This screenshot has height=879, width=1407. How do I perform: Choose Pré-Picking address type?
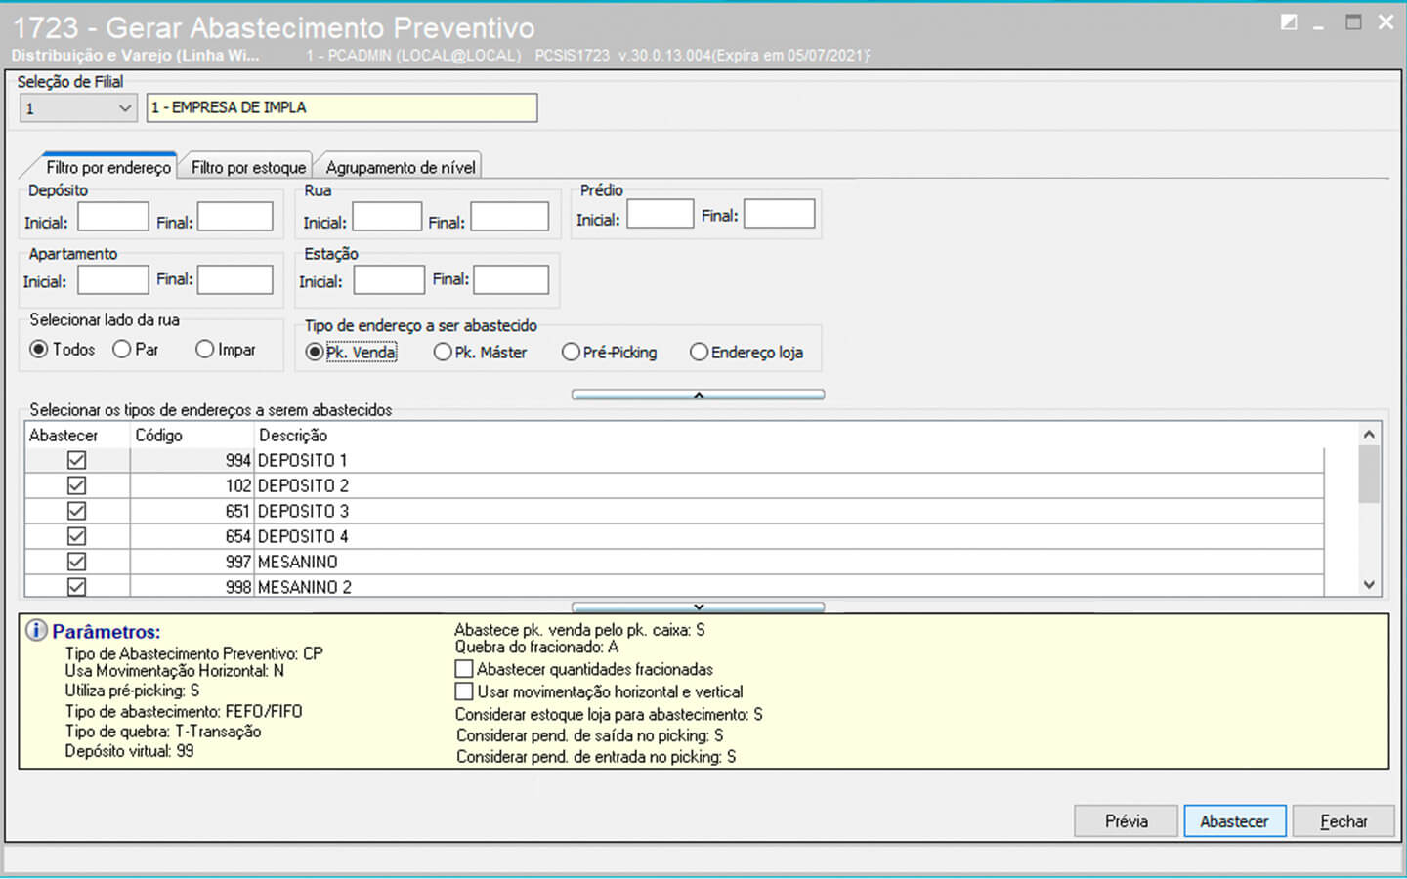point(571,352)
